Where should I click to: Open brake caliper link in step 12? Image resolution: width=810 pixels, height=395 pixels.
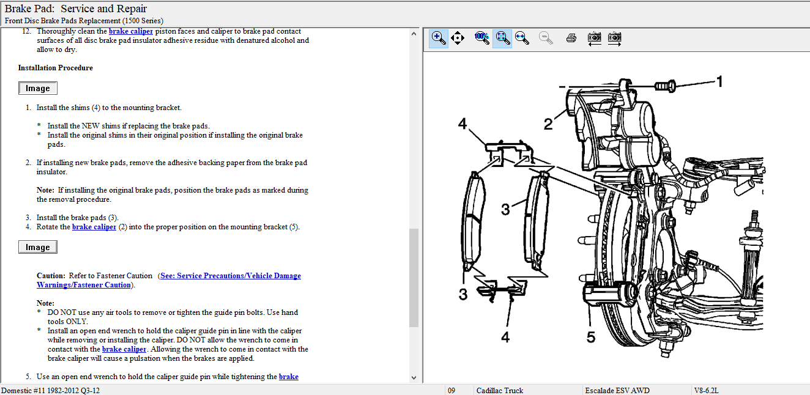pyautogui.click(x=130, y=31)
